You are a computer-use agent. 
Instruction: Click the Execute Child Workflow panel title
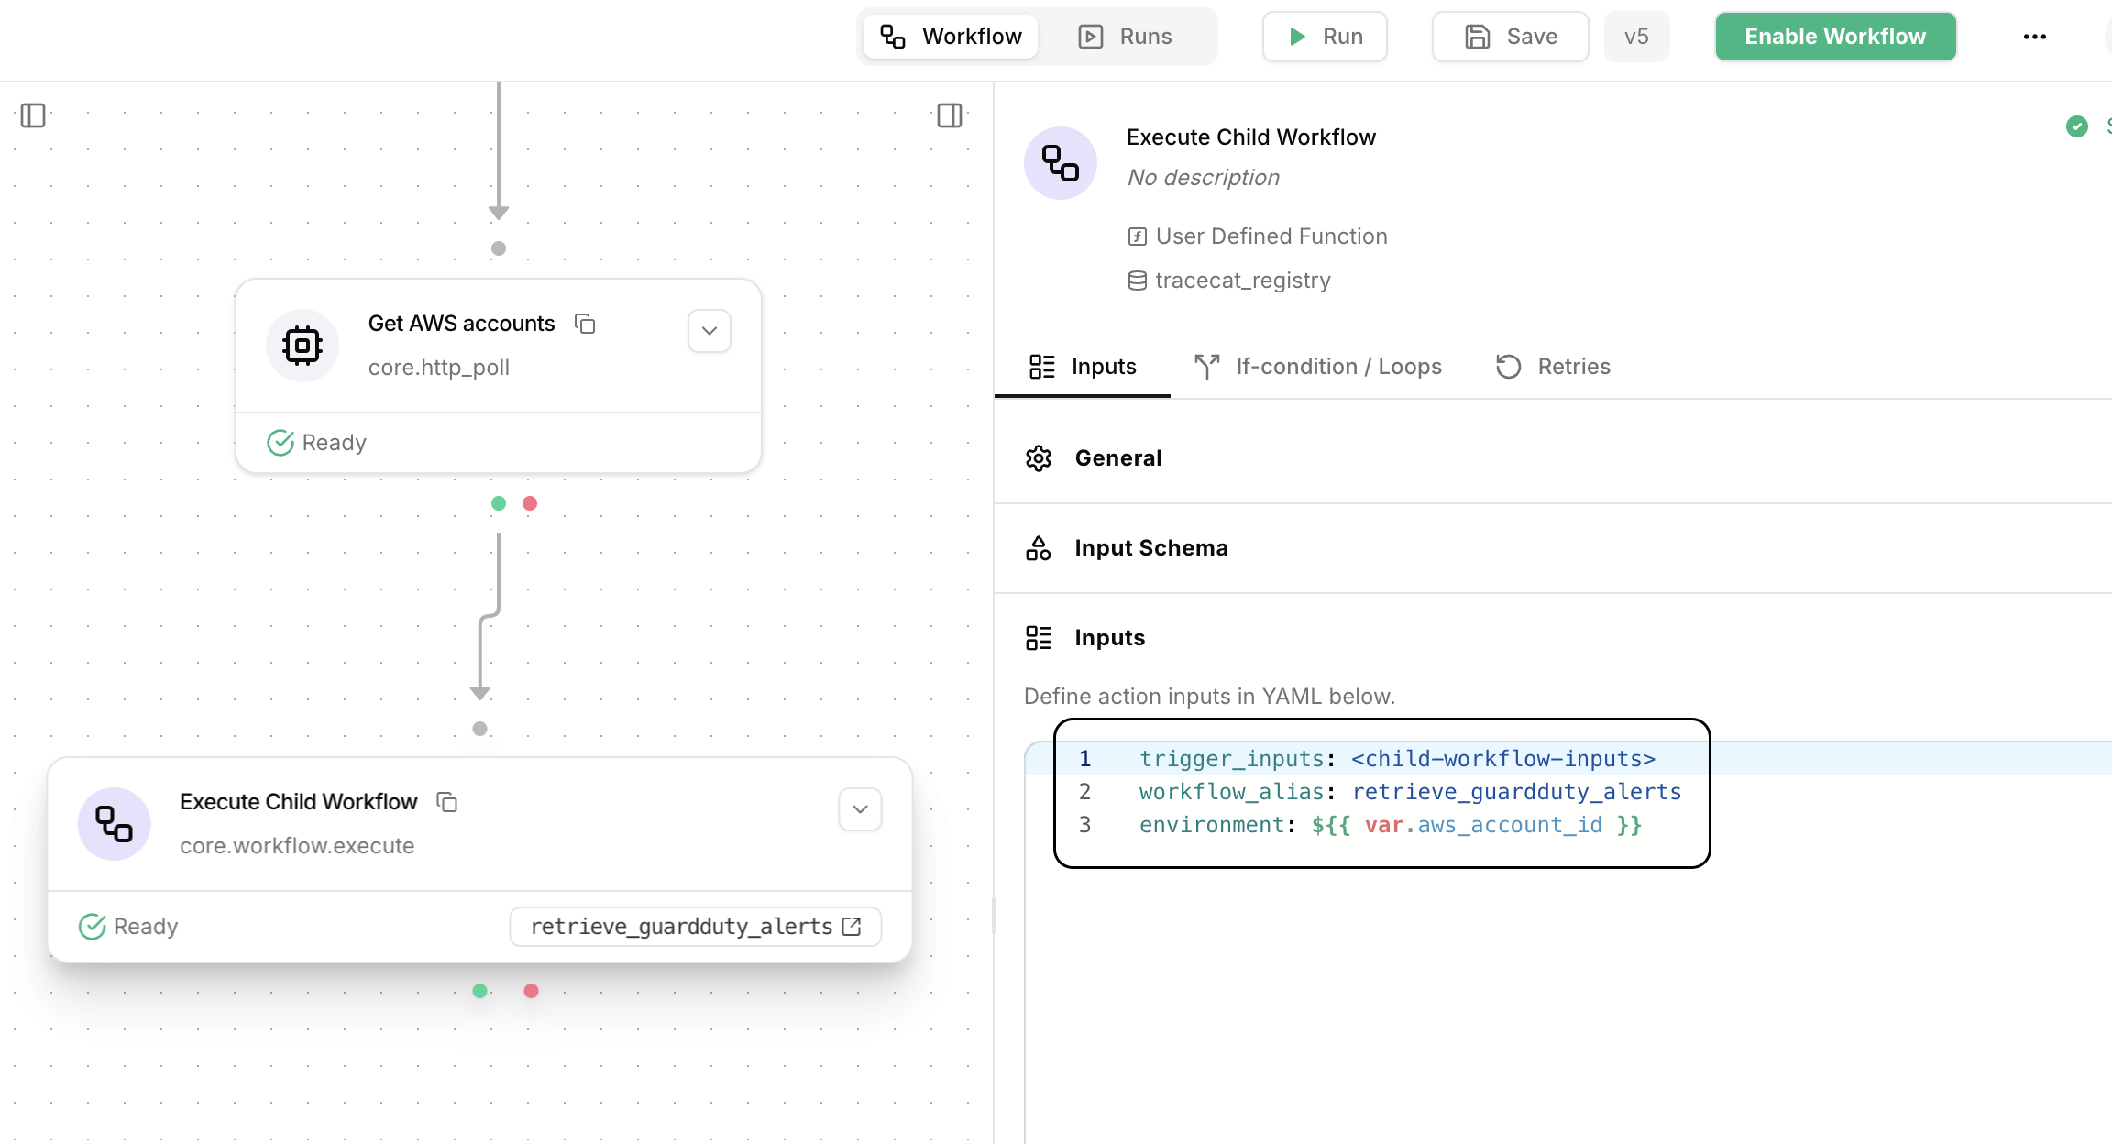pyautogui.click(x=1251, y=137)
